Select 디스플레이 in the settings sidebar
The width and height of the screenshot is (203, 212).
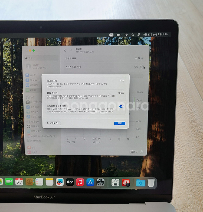33,107
